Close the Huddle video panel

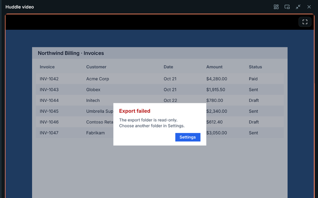click(x=309, y=7)
